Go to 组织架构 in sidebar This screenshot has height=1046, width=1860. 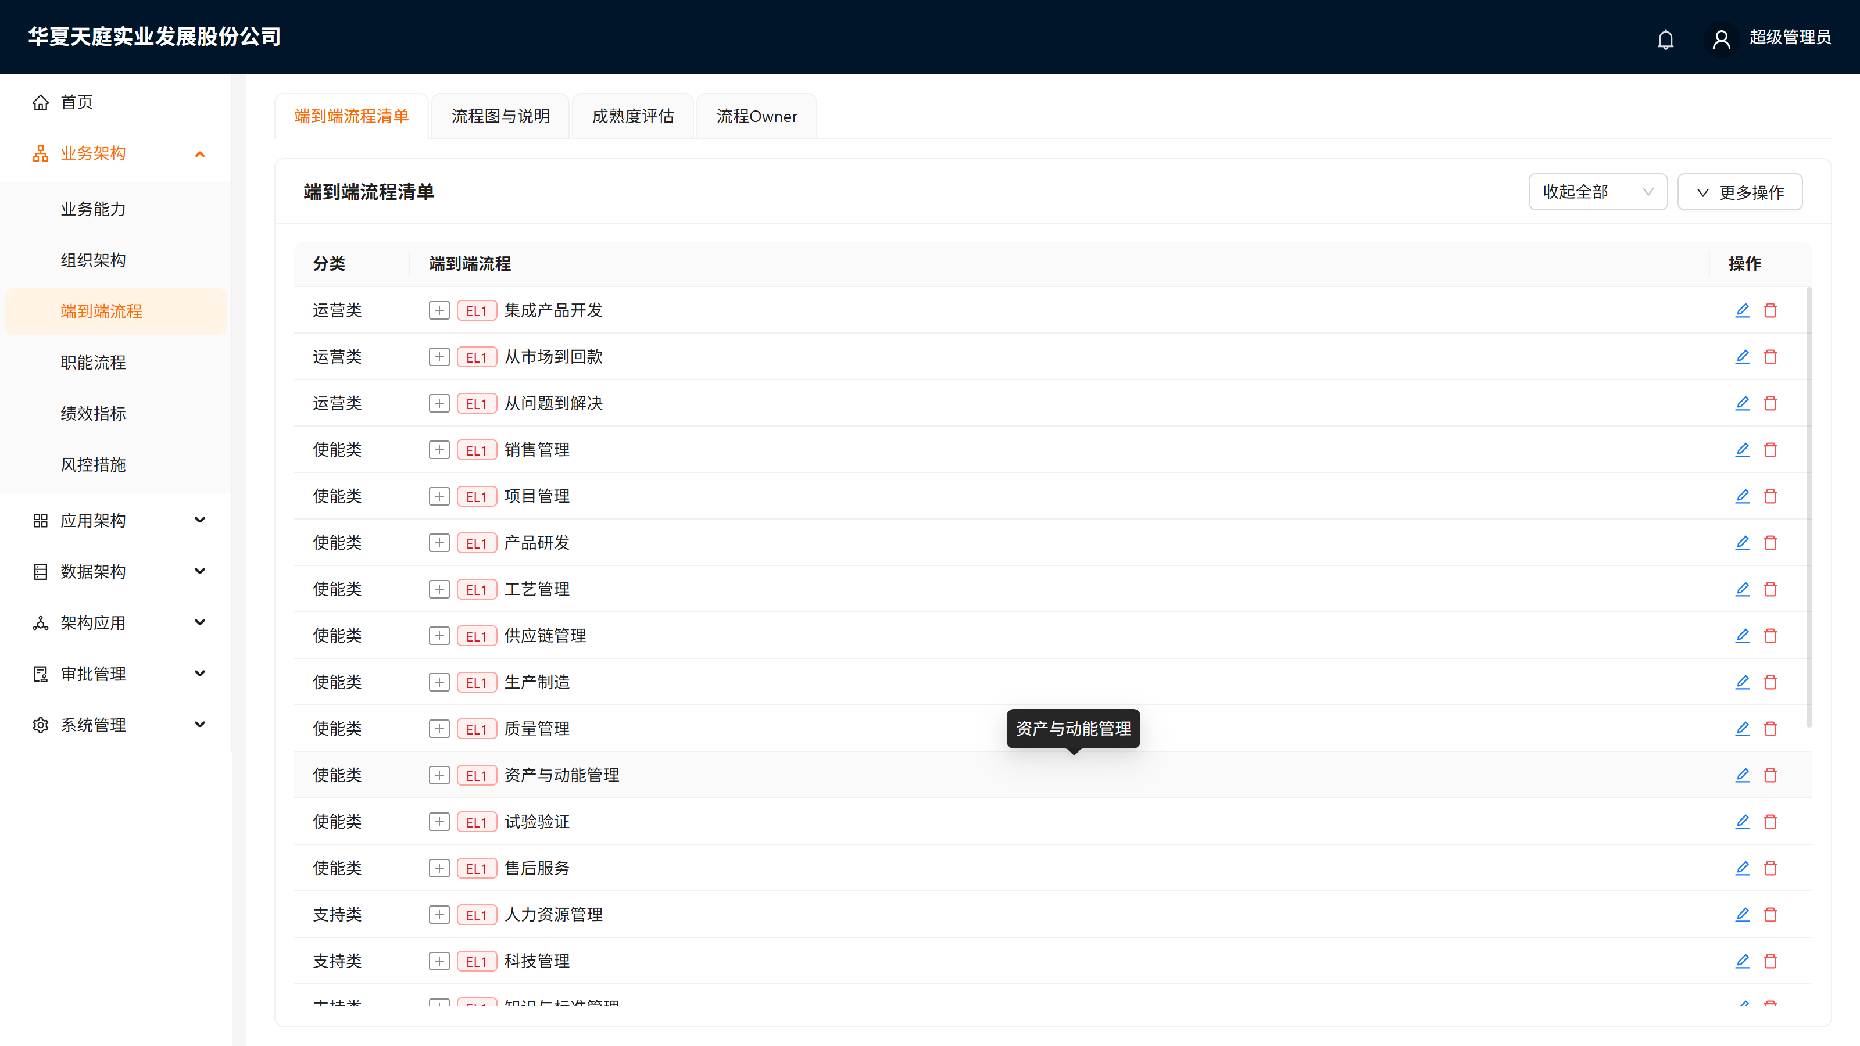click(116, 260)
